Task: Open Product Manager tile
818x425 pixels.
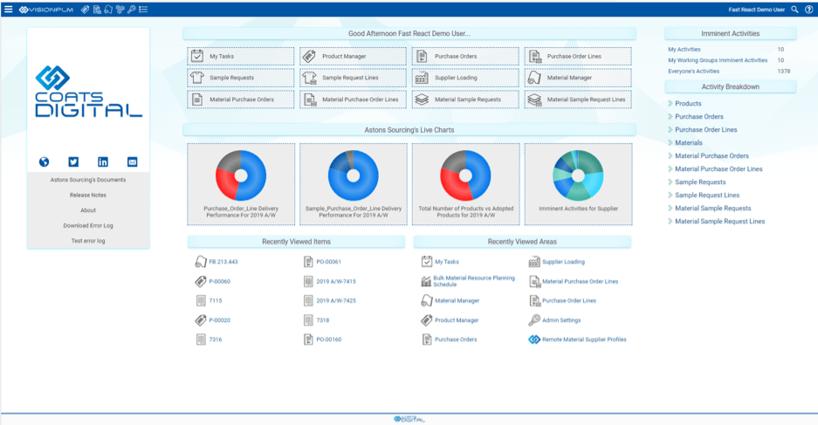Action: [x=354, y=57]
